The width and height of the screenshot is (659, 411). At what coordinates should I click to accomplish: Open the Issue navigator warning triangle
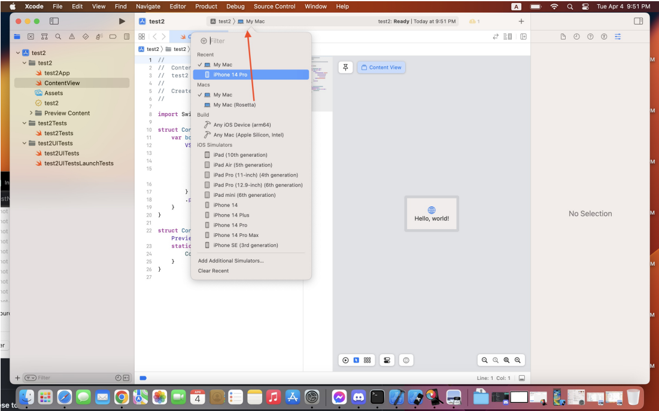[72, 36]
